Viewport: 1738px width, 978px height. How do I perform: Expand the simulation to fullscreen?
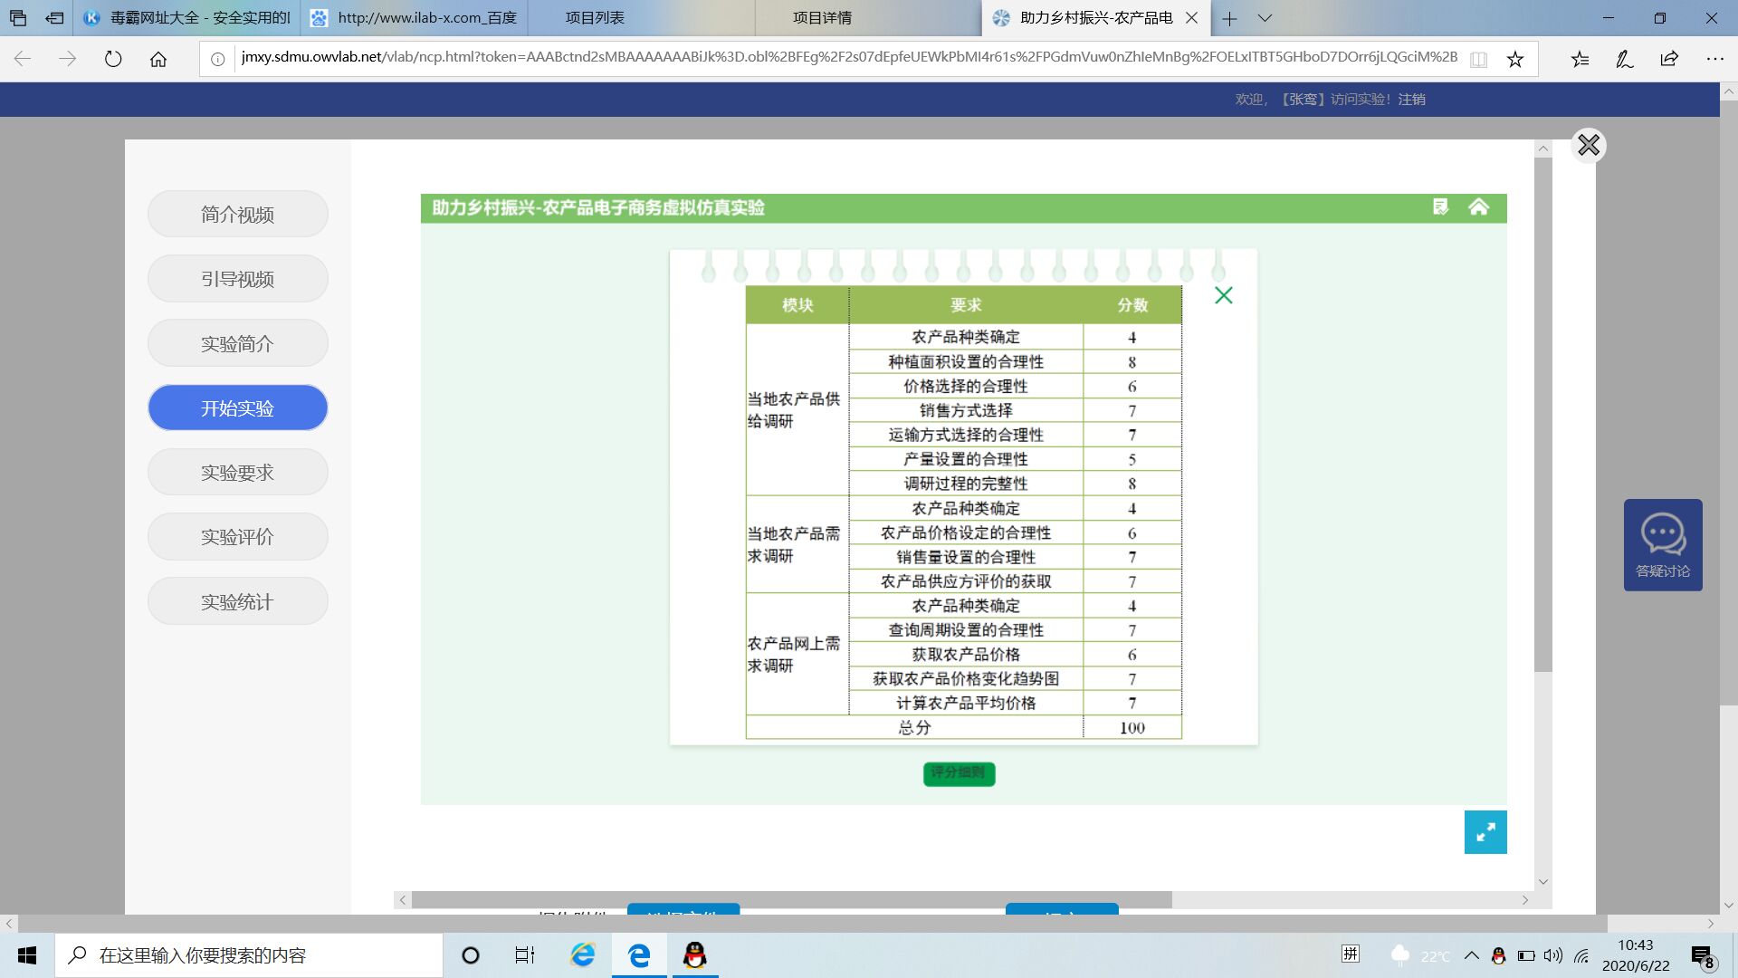(1485, 832)
